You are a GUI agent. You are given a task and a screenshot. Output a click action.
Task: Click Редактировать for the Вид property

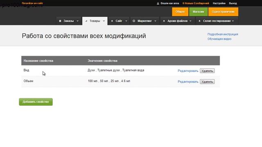[x=188, y=71]
